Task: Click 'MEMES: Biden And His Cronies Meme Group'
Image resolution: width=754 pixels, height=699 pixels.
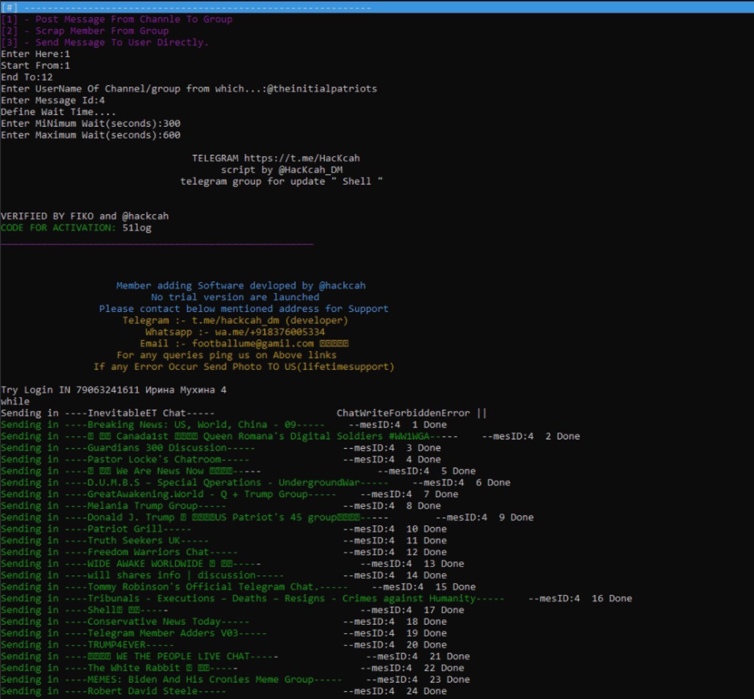Action: tap(235, 680)
